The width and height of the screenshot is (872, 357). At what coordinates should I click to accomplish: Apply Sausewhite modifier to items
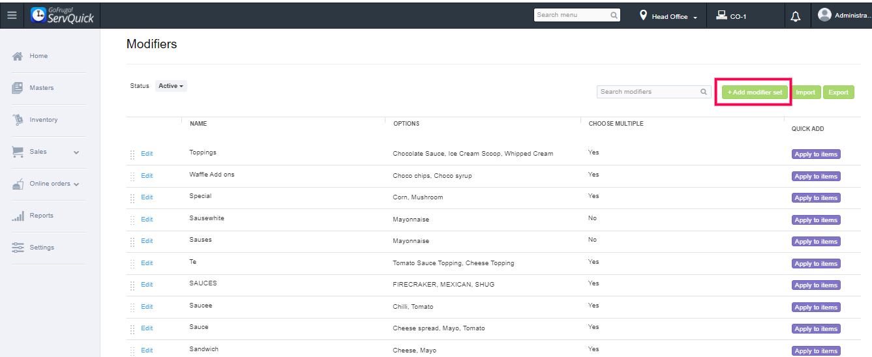[x=816, y=220]
